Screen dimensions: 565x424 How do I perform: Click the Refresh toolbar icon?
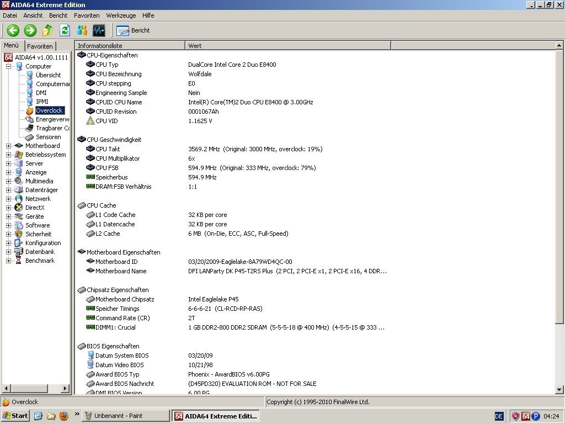point(65,30)
